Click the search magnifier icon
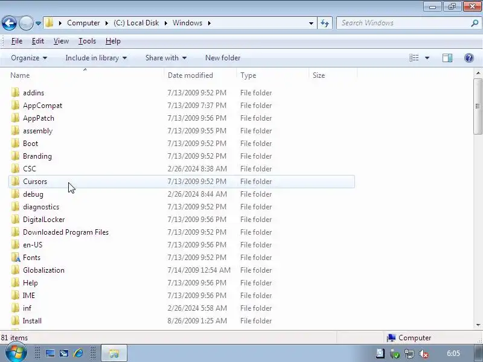Image resolution: width=483 pixels, height=362 pixels. (x=475, y=23)
